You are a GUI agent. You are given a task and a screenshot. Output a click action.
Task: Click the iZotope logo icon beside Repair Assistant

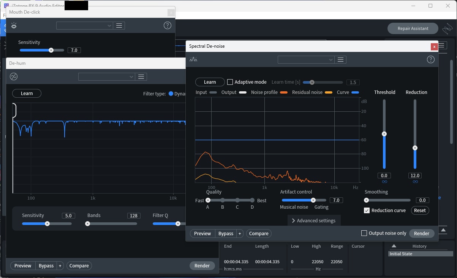pyautogui.click(x=447, y=28)
